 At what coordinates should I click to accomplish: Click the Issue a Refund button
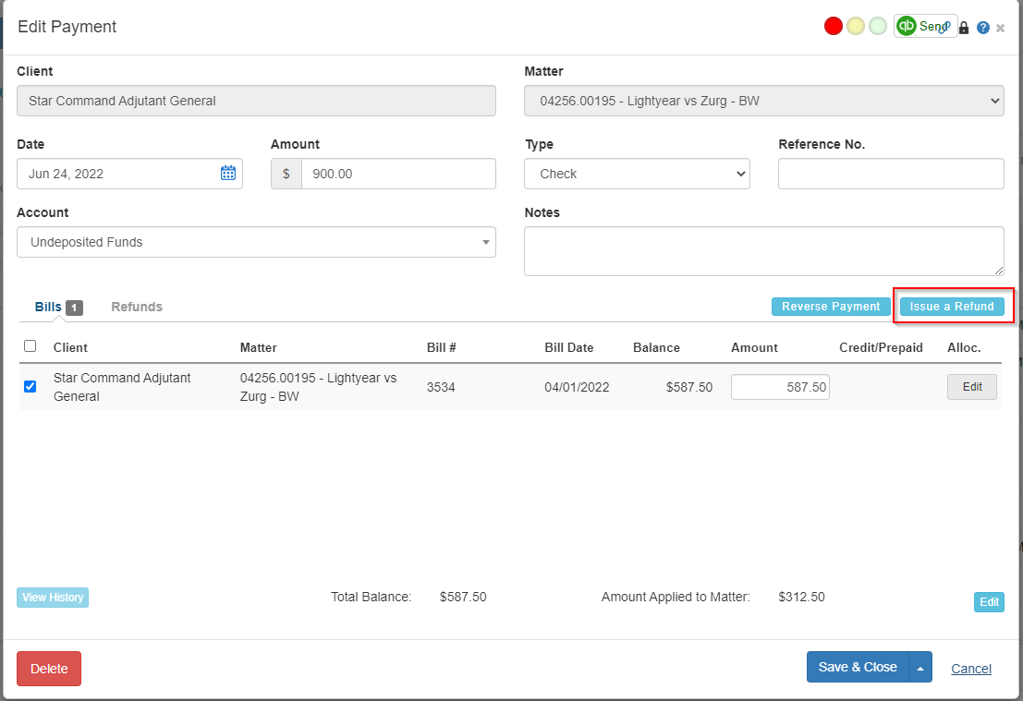tap(952, 307)
